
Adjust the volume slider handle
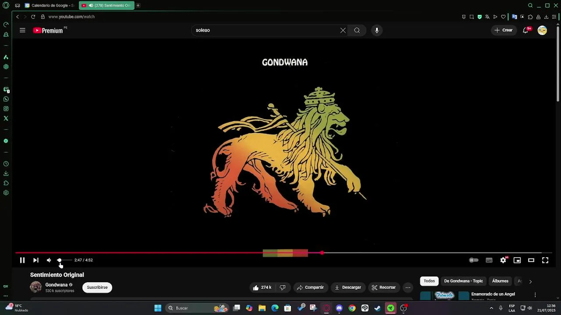click(59, 260)
